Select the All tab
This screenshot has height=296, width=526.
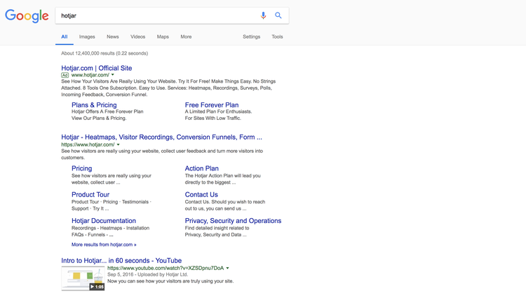click(x=64, y=37)
